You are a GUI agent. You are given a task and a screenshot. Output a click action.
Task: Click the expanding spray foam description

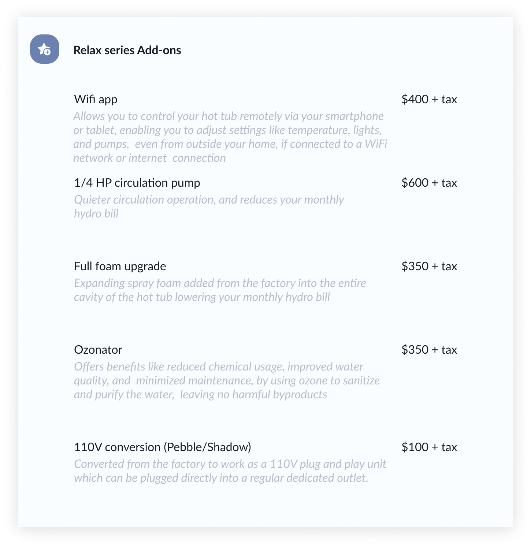coord(220,290)
